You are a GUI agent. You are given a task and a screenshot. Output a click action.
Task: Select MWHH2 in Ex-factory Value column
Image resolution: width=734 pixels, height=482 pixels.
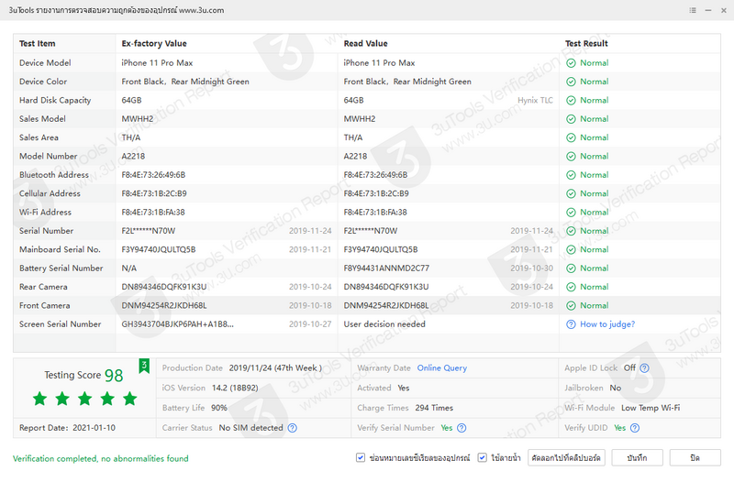tap(138, 119)
